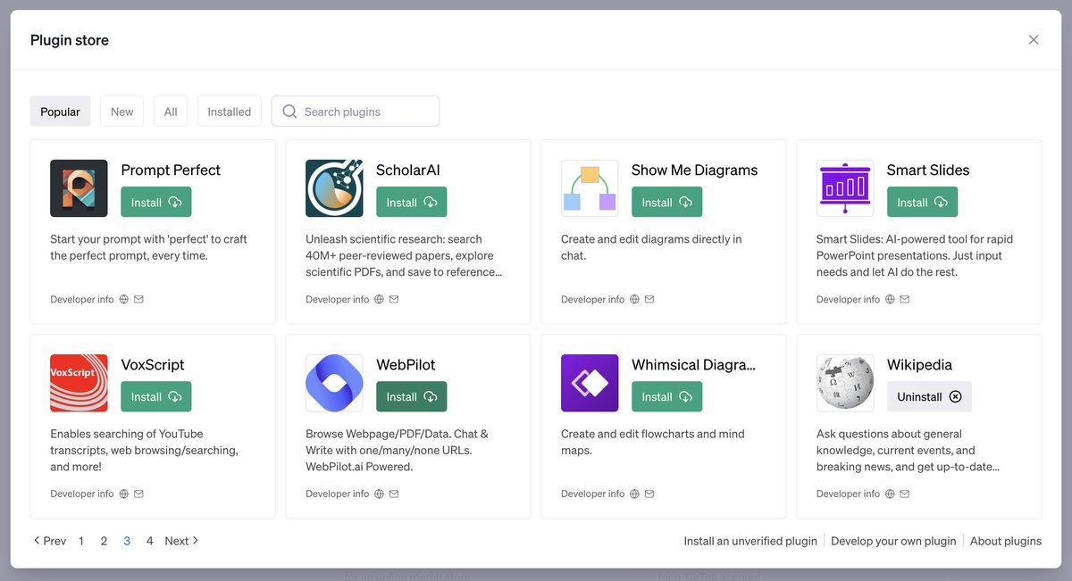Image resolution: width=1072 pixels, height=581 pixels.
Task: Install the Show Me Diagrams plugin
Action: (667, 203)
